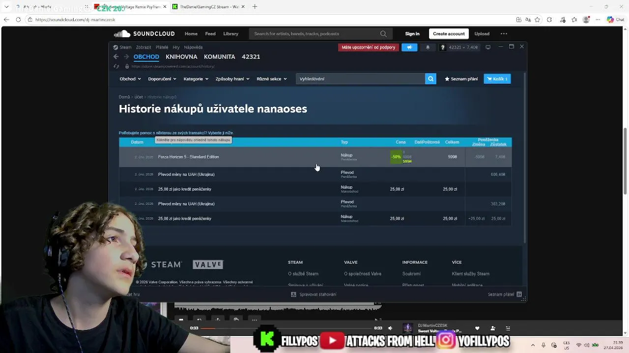The width and height of the screenshot is (629, 353).
Task: Open SoundCloud next-up queue icon
Action: 508,328
